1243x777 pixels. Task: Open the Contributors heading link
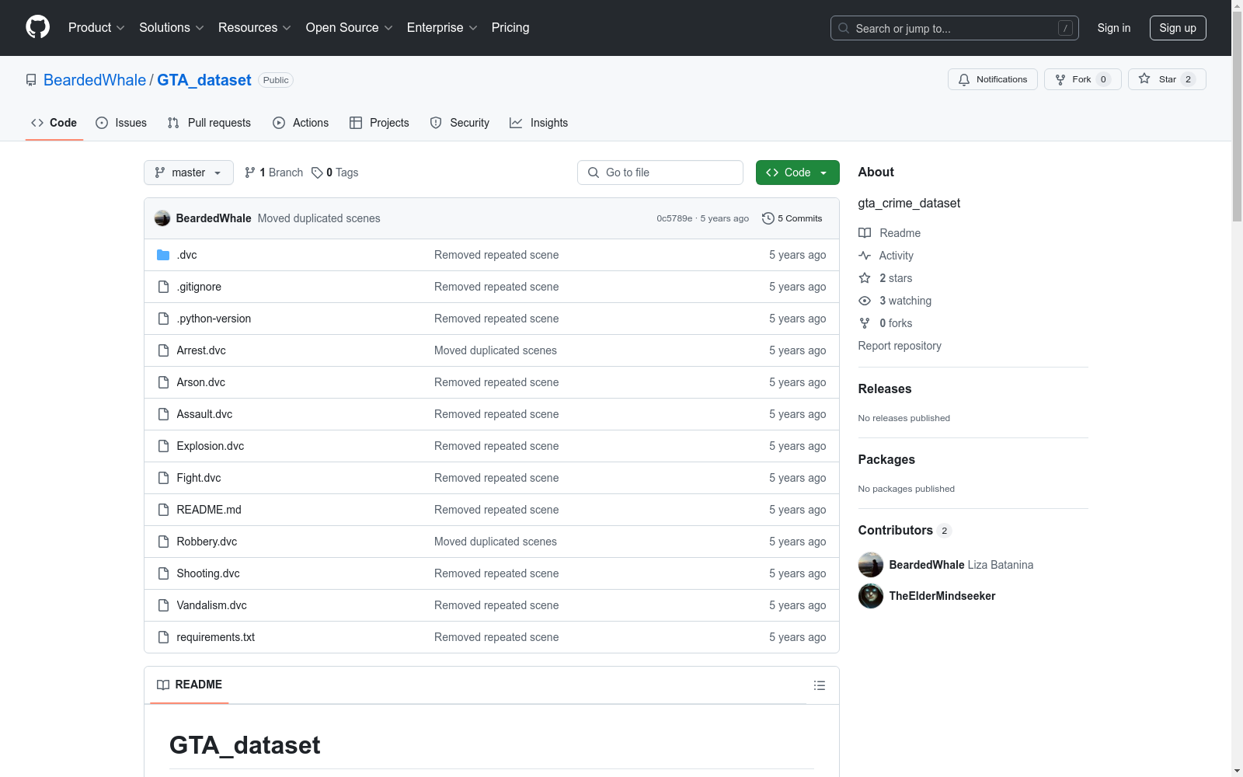[905, 530]
